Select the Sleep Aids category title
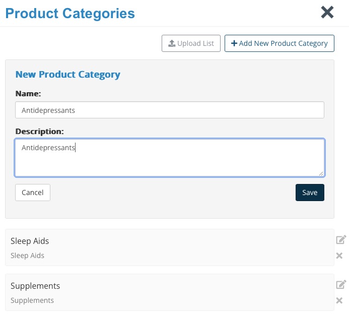 [x=30, y=241]
